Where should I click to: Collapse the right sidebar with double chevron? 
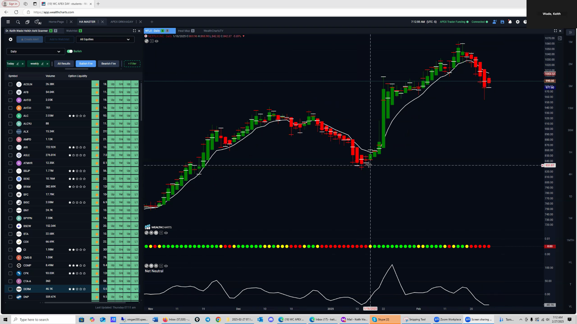click(x=570, y=32)
